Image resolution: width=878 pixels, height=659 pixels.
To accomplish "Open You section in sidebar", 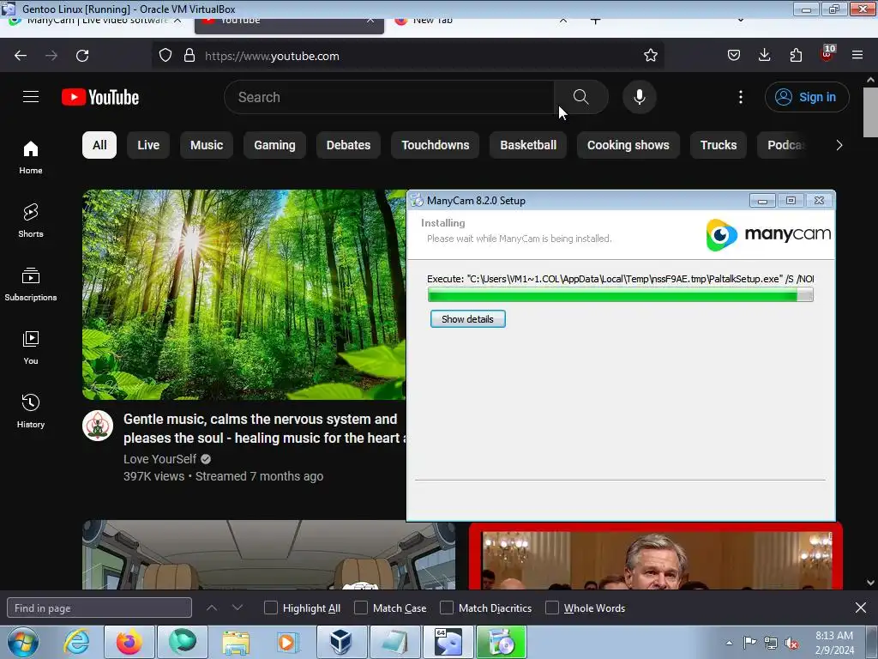I will (x=31, y=348).
